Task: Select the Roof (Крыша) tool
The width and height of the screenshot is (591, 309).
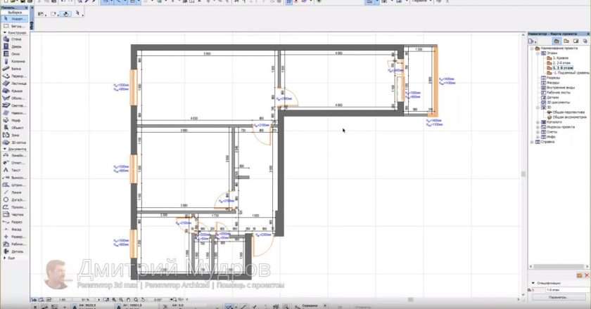Action: point(14,91)
